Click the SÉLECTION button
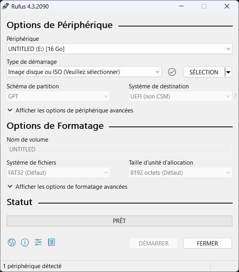This screenshot has width=239, height=272. [204, 72]
